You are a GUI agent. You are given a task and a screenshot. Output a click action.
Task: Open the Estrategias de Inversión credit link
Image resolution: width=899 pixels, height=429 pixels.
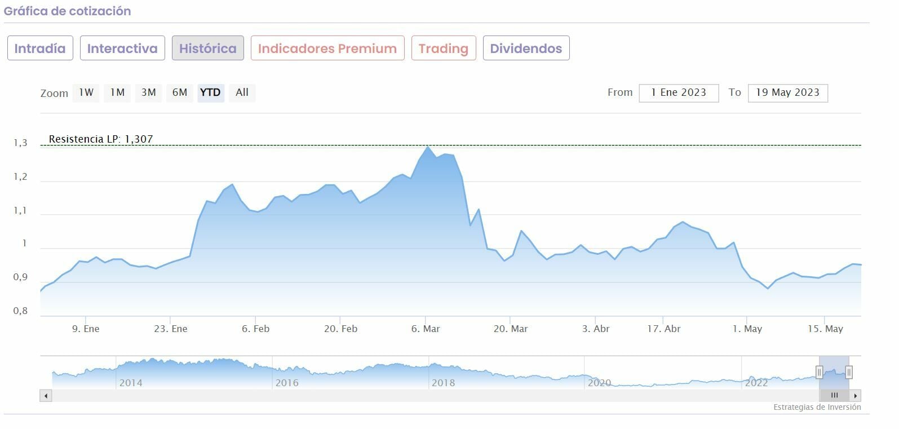[817, 407]
